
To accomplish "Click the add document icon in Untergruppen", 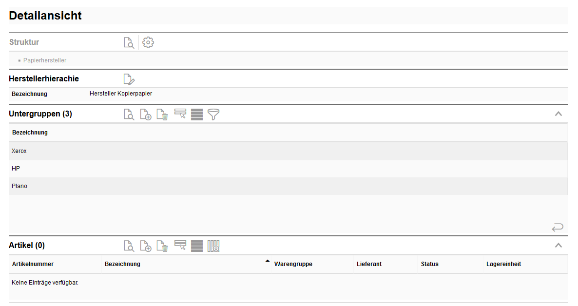I will point(145,115).
